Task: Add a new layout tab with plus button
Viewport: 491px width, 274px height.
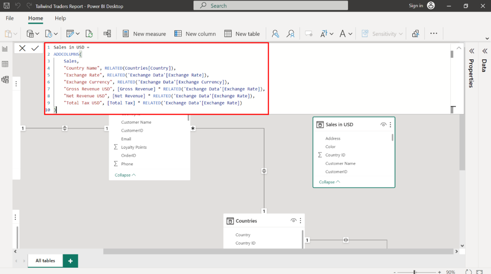Action: click(71, 261)
